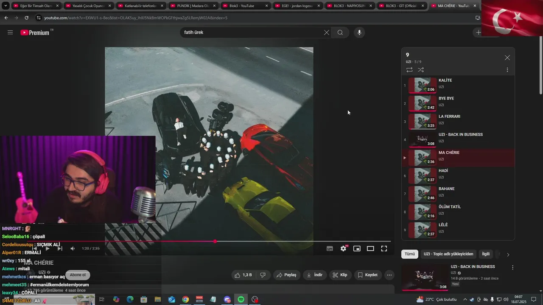
Task: Save video with Kaydet button
Action: point(367,275)
